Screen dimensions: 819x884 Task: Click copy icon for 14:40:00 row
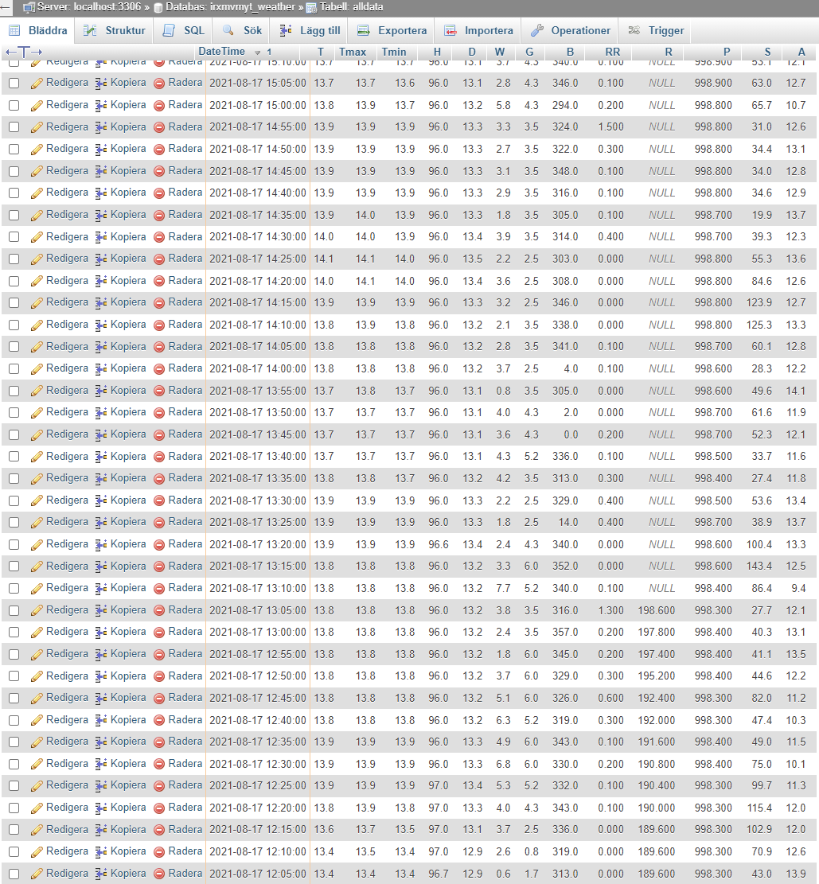point(101,193)
